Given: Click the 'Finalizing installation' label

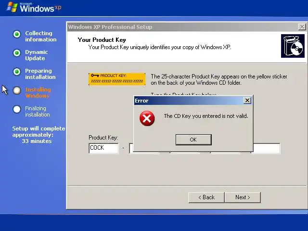Looking at the screenshot, I should [38, 111].
